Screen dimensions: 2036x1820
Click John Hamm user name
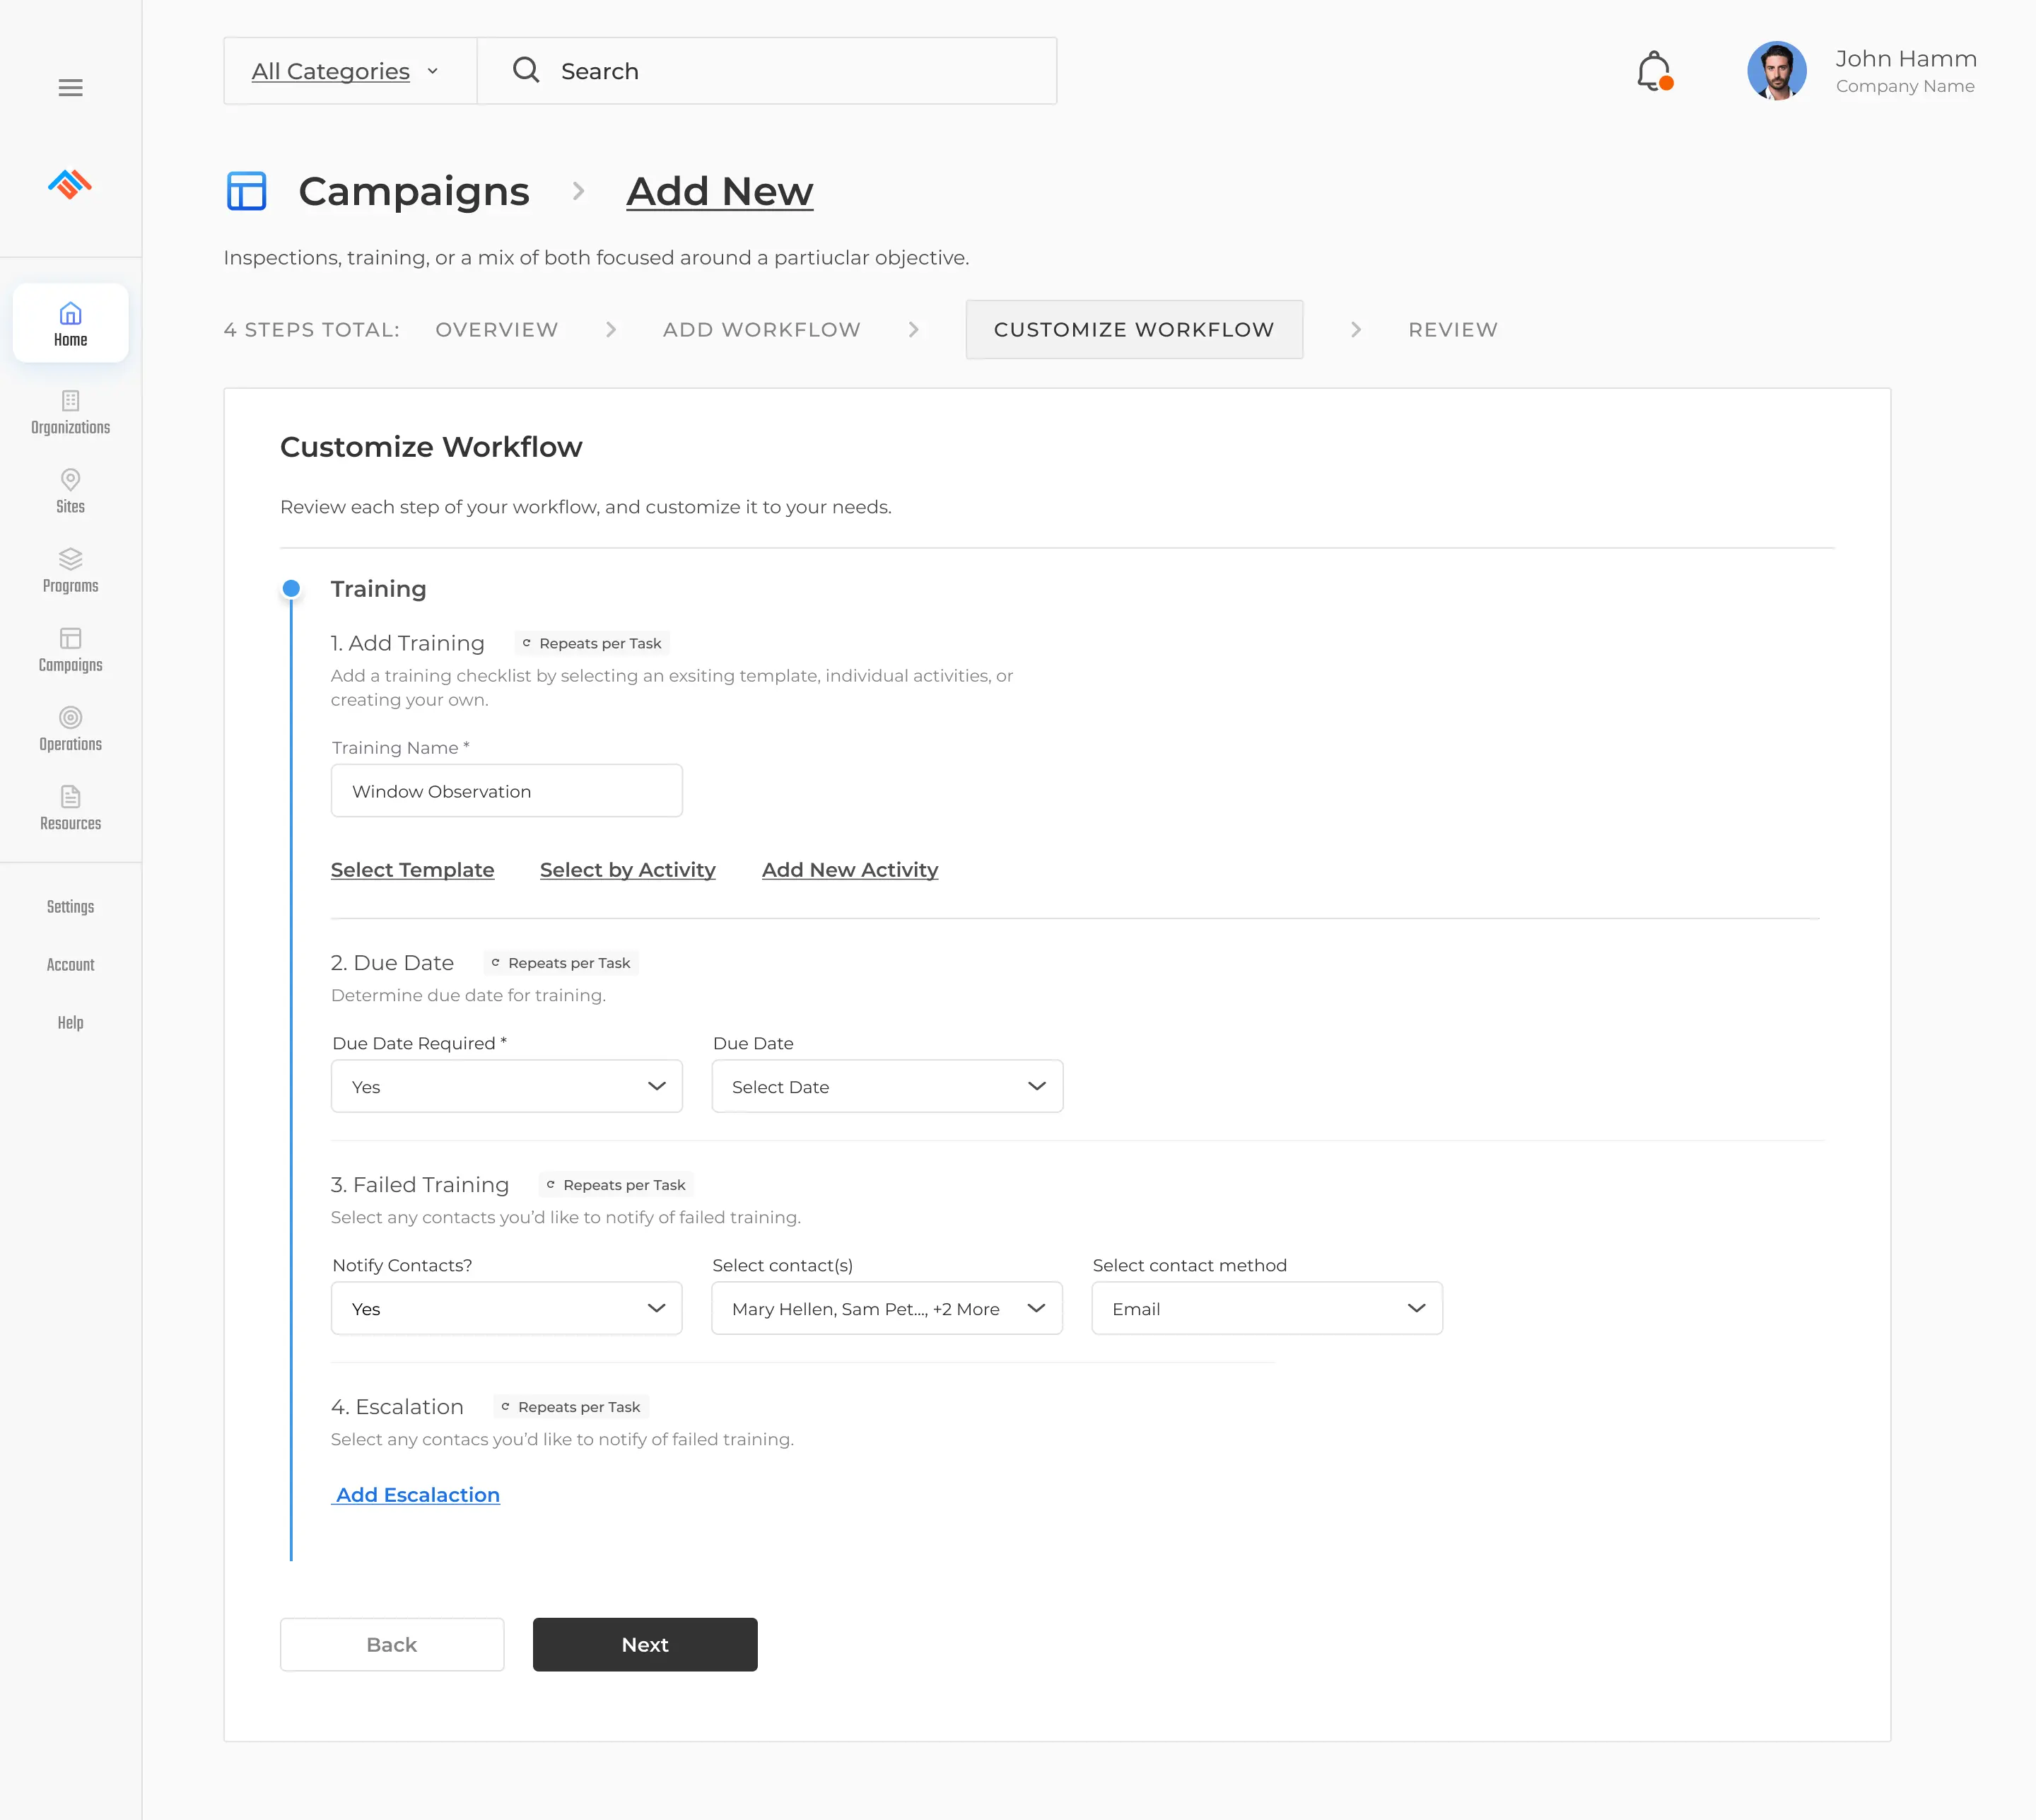[1906, 59]
